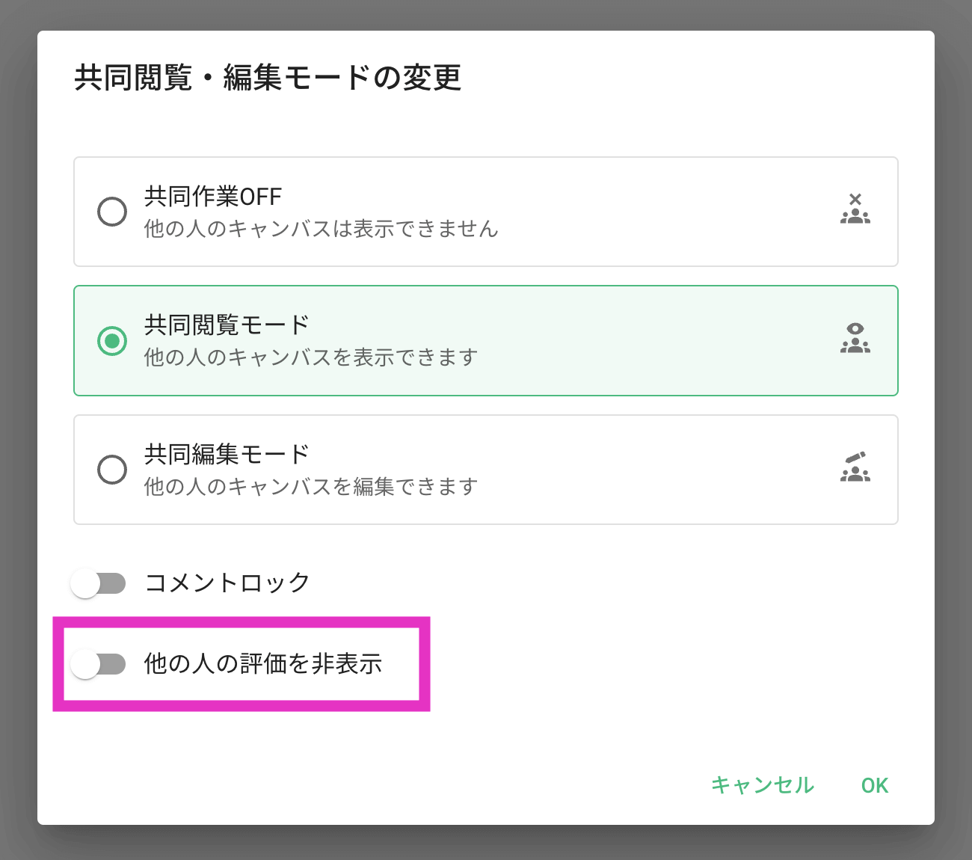Screen dimensions: 972x860
Task: Click the crossed-out group icon for 共同作業OFF
Action: 855,209
